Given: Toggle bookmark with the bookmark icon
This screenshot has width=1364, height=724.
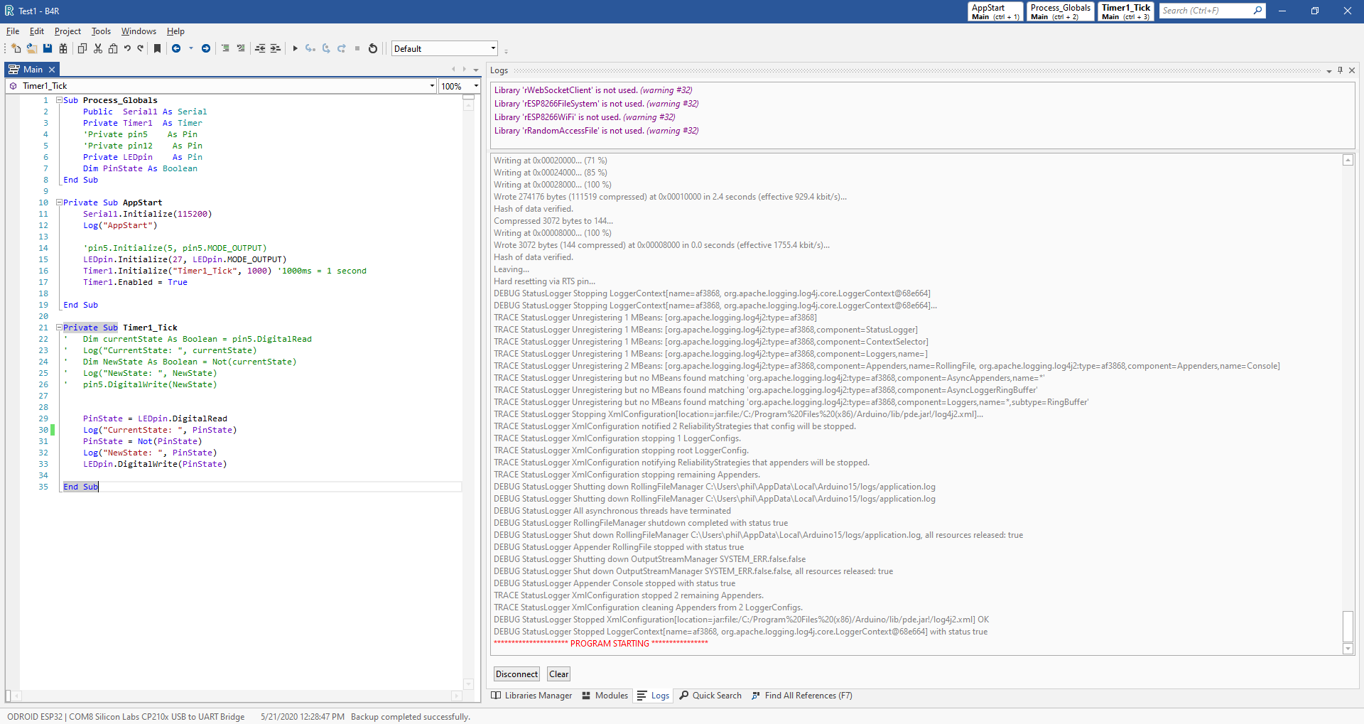Looking at the screenshot, I should [158, 48].
